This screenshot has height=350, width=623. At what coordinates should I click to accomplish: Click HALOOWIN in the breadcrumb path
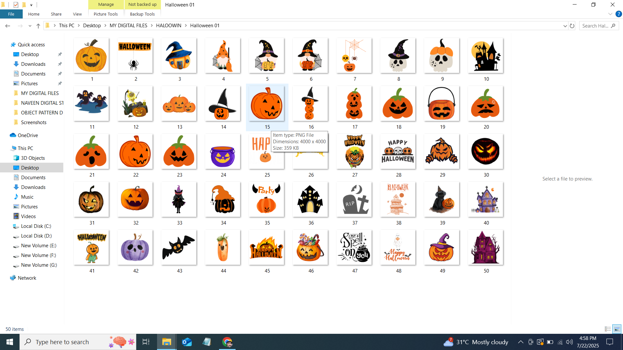pos(168,26)
